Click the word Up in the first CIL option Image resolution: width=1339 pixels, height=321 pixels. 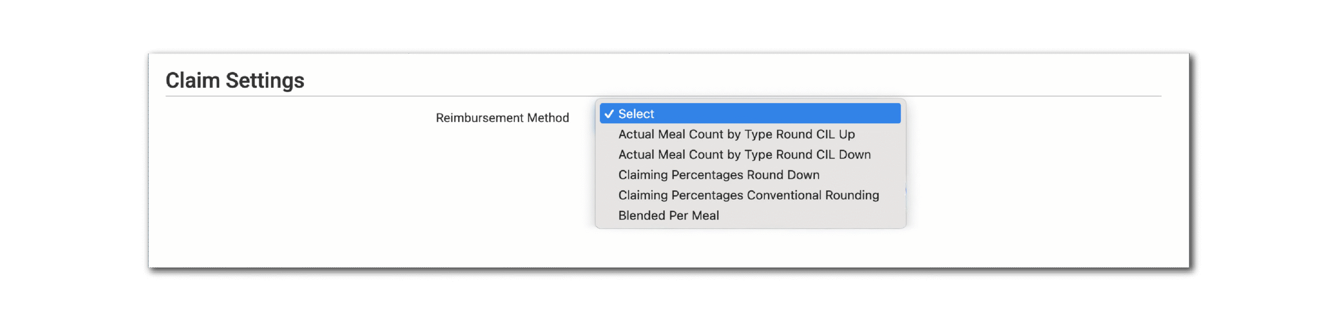tap(847, 134)
